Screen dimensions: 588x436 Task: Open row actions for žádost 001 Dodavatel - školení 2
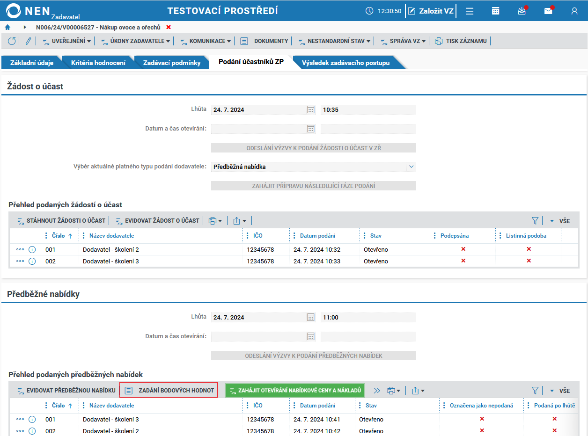[20, 249]
